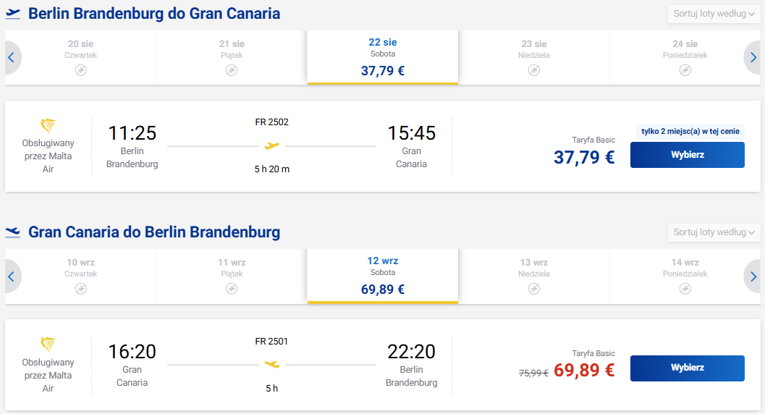Select the 22 sie Sobota date tab
This screenshot has width=765, height=414.
point(382,58)
